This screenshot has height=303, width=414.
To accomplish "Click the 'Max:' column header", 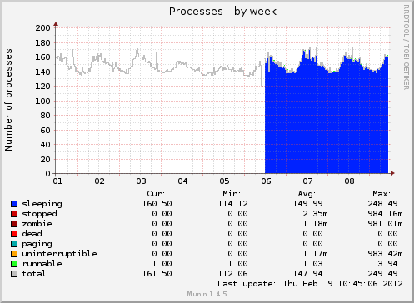I will coord(382,194).
